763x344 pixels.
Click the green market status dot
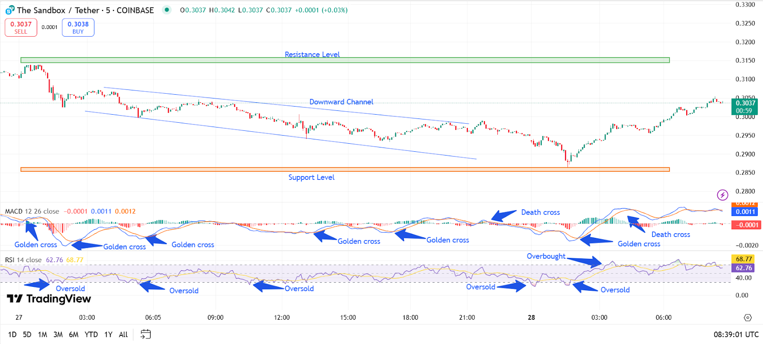166,10
